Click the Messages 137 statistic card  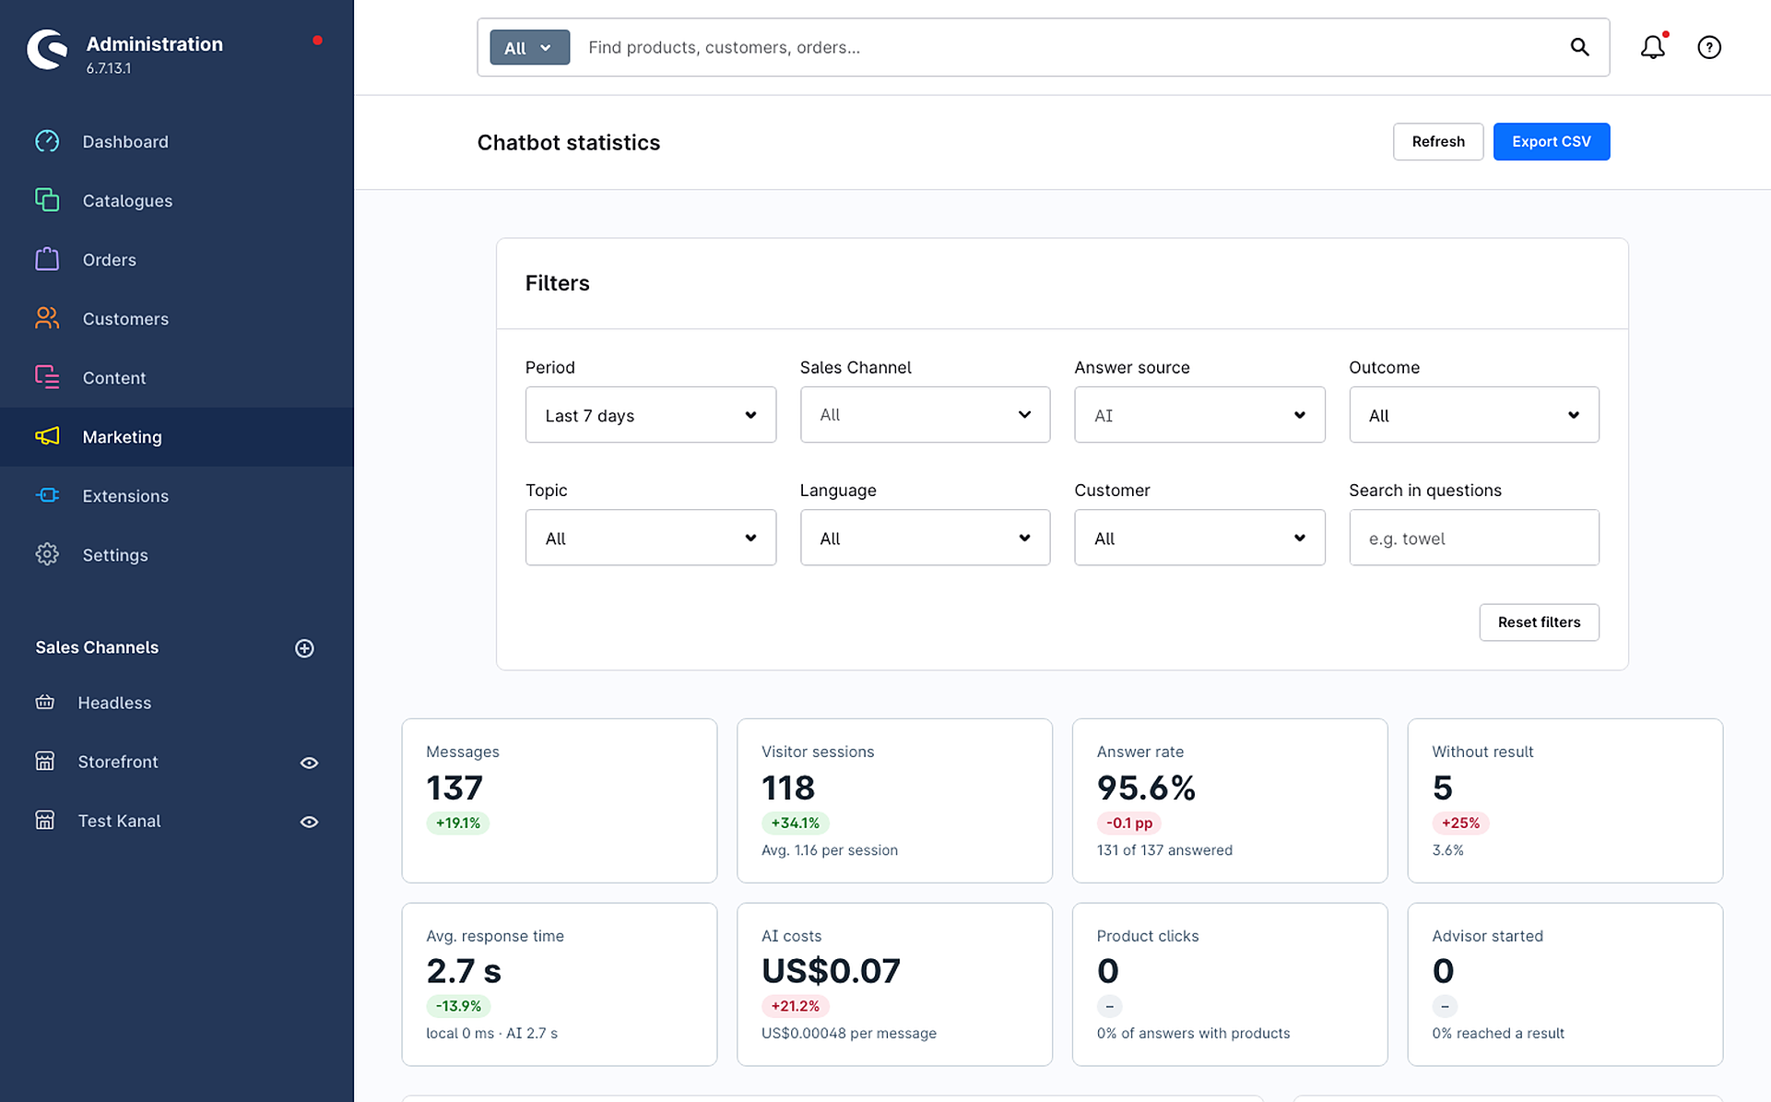(x=559, y=800)
